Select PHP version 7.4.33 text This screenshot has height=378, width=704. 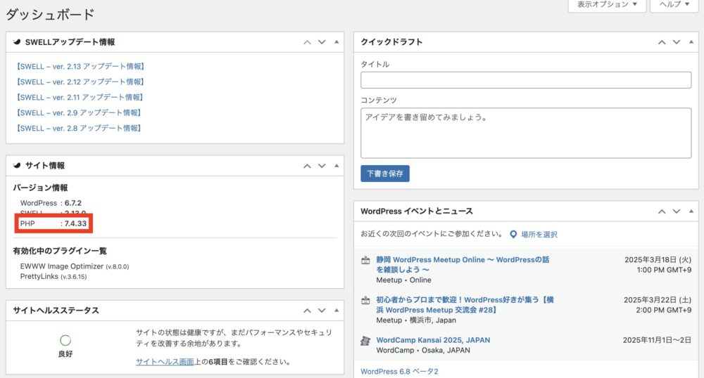click(x=75, y=223)
